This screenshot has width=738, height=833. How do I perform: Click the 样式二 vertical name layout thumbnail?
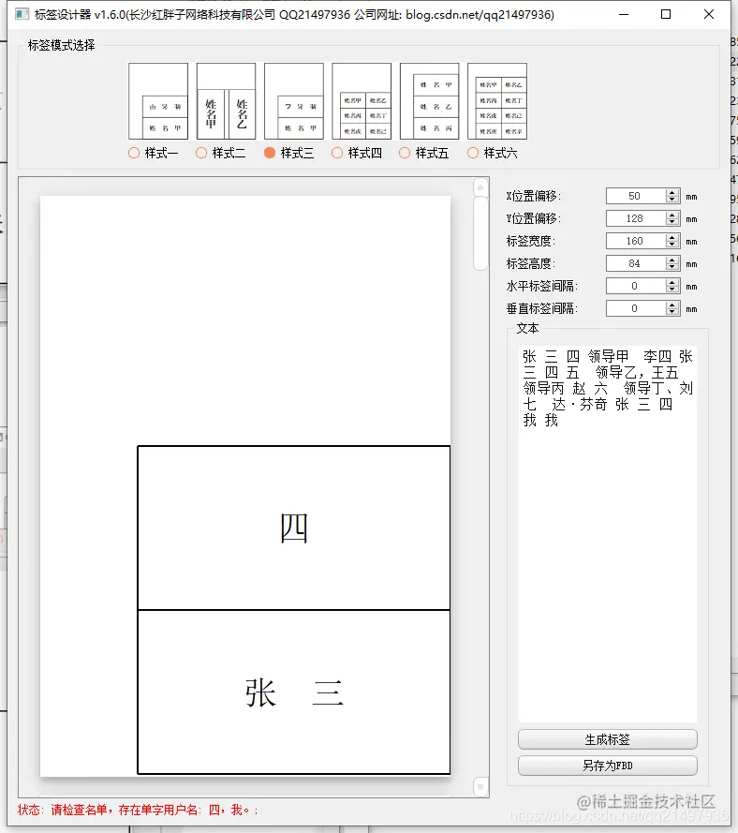[x=227, y=101]
